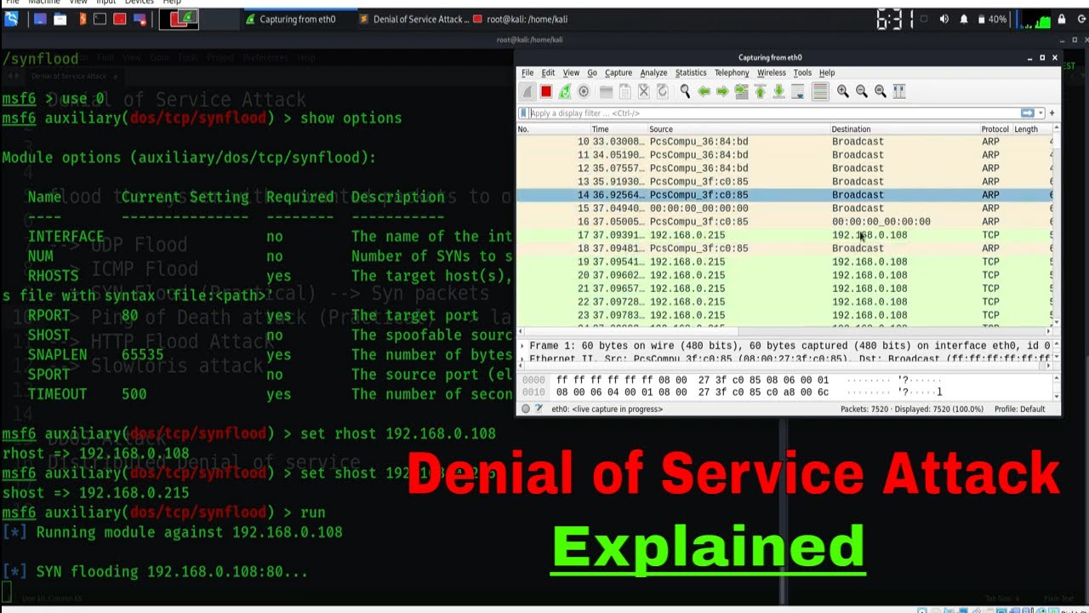The height and width of the screenshot is (613, 1089).
Task: Open Wireshark Edit menu
Action: (x=548, y=73)
